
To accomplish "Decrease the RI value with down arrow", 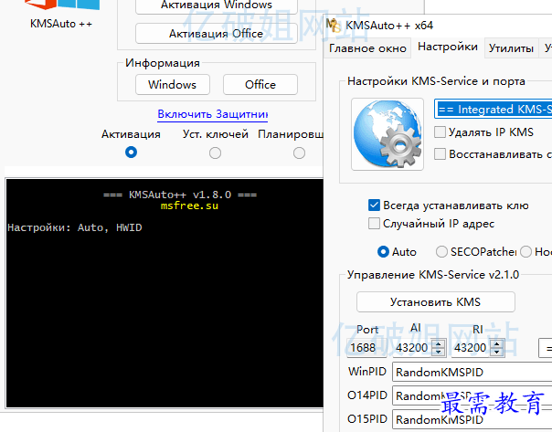I will (x=497, y=352).
